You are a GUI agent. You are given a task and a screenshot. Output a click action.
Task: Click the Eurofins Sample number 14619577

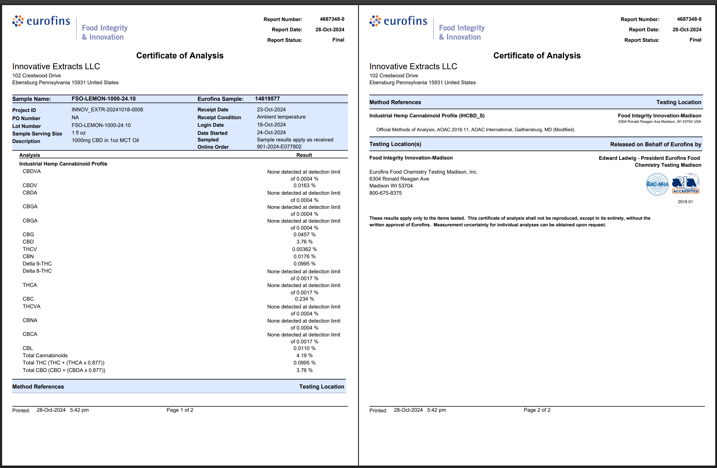[x=267, y=99]
